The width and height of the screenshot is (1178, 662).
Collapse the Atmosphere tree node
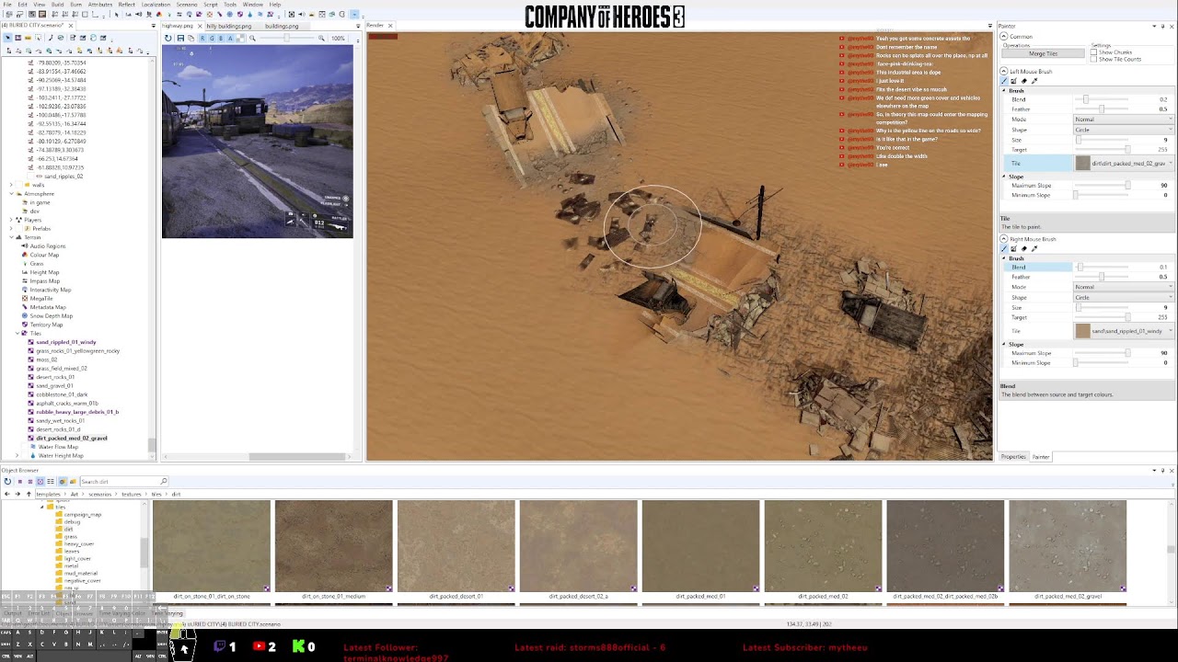(11, 194)
